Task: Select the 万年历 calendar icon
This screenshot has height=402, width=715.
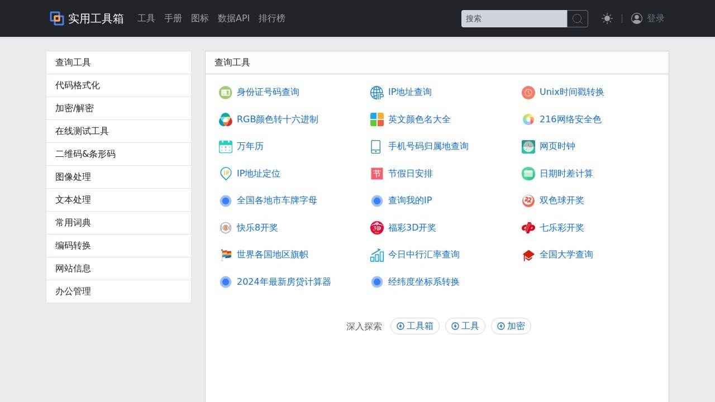Action: coord(225,146)
